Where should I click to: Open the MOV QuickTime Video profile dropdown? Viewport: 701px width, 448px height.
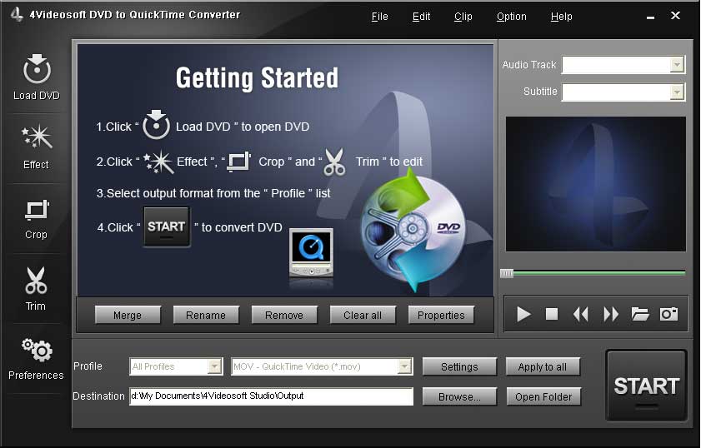point(405,366)
